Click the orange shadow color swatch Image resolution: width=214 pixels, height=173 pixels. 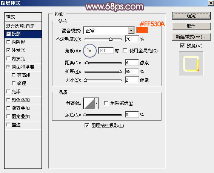142,30
